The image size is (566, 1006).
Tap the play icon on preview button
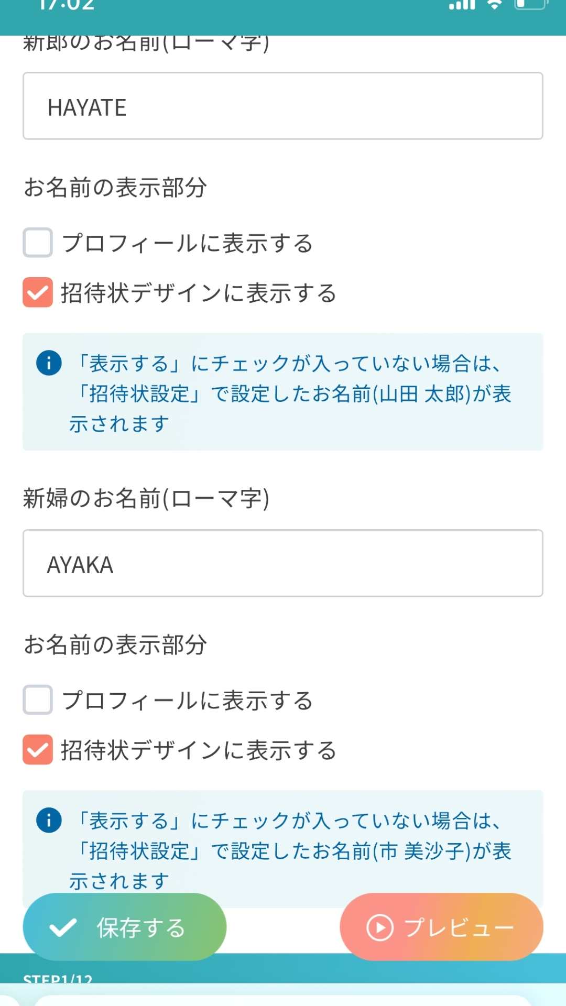tap(379, 927)
